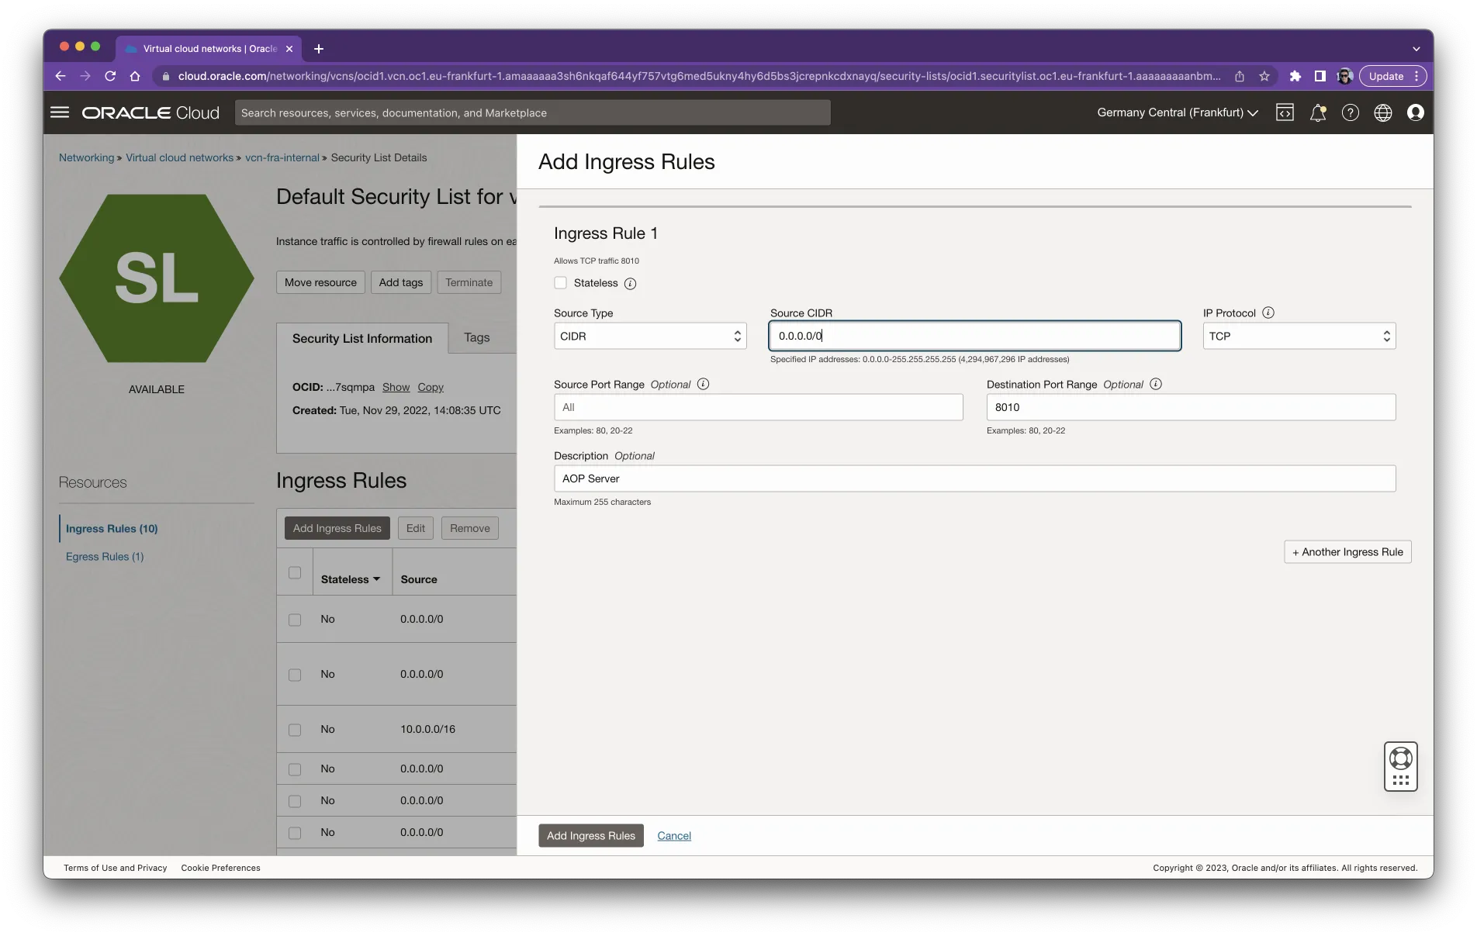Image resolution: width=1477 pixels, height=936 pixels.
Task: Select Ingress Rules (10) in Resources
Action: pyautogui.click(x=112, y=528)
